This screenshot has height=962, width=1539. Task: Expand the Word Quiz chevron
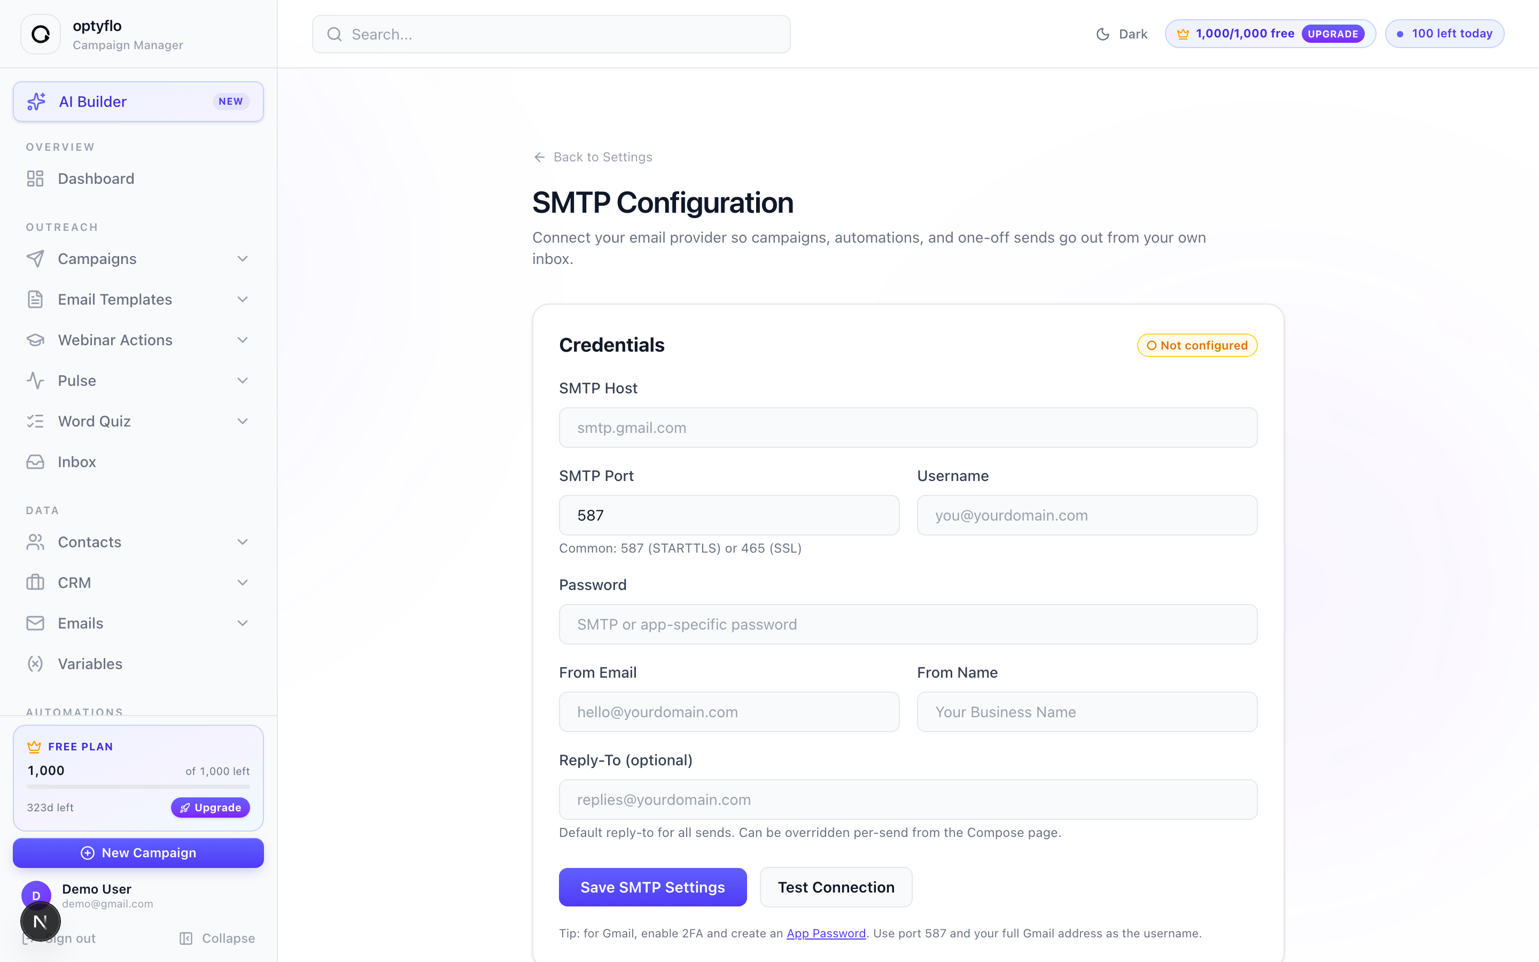(x=242, y=421)
